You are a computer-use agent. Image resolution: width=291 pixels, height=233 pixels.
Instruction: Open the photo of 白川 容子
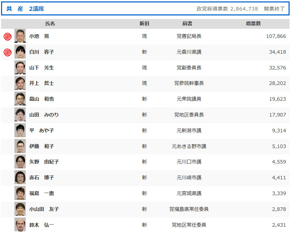pos(20,52)
